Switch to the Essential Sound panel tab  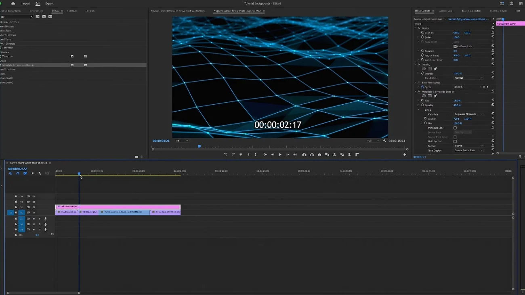(x=498, y=11)
